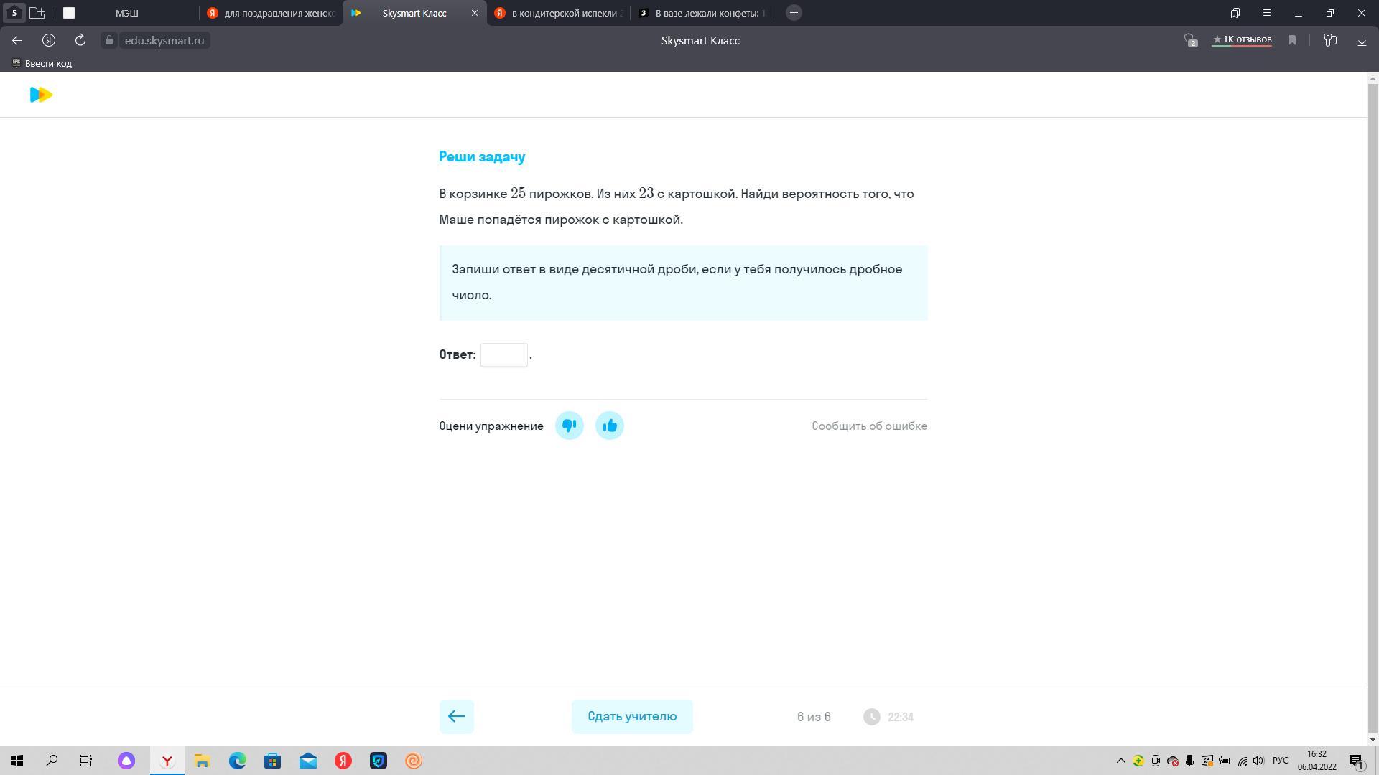Open the Yandex home icon in toolbar

pyautogui.click(x=49, y=40)
